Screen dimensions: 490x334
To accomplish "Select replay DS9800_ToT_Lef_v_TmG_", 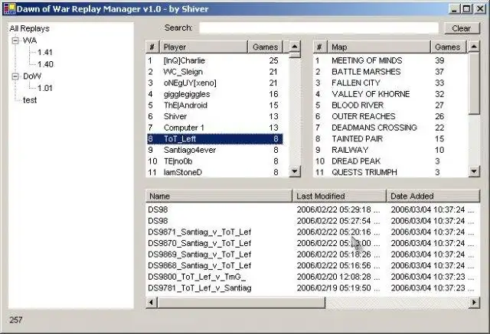I will point(313,277).
